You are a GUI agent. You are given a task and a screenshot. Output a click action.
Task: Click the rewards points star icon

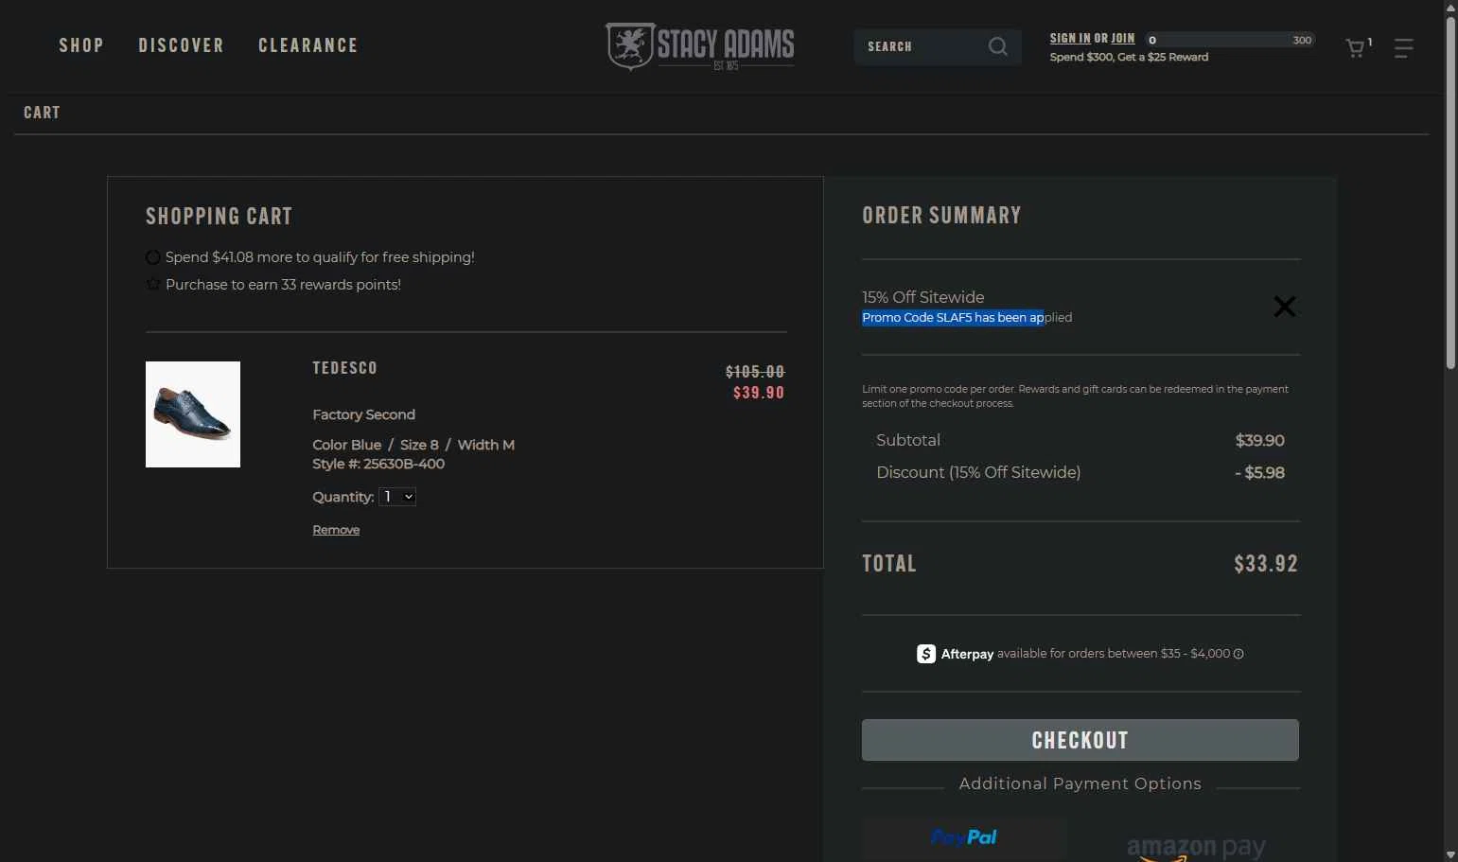(153, 284)
